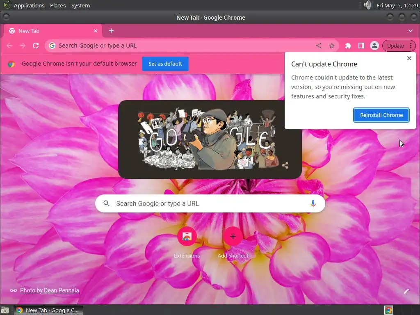Focus the Search Google or type a URL box on the page
Image resolution: width=420 pixels, height=315 pixels.
[x=210, y=203]
